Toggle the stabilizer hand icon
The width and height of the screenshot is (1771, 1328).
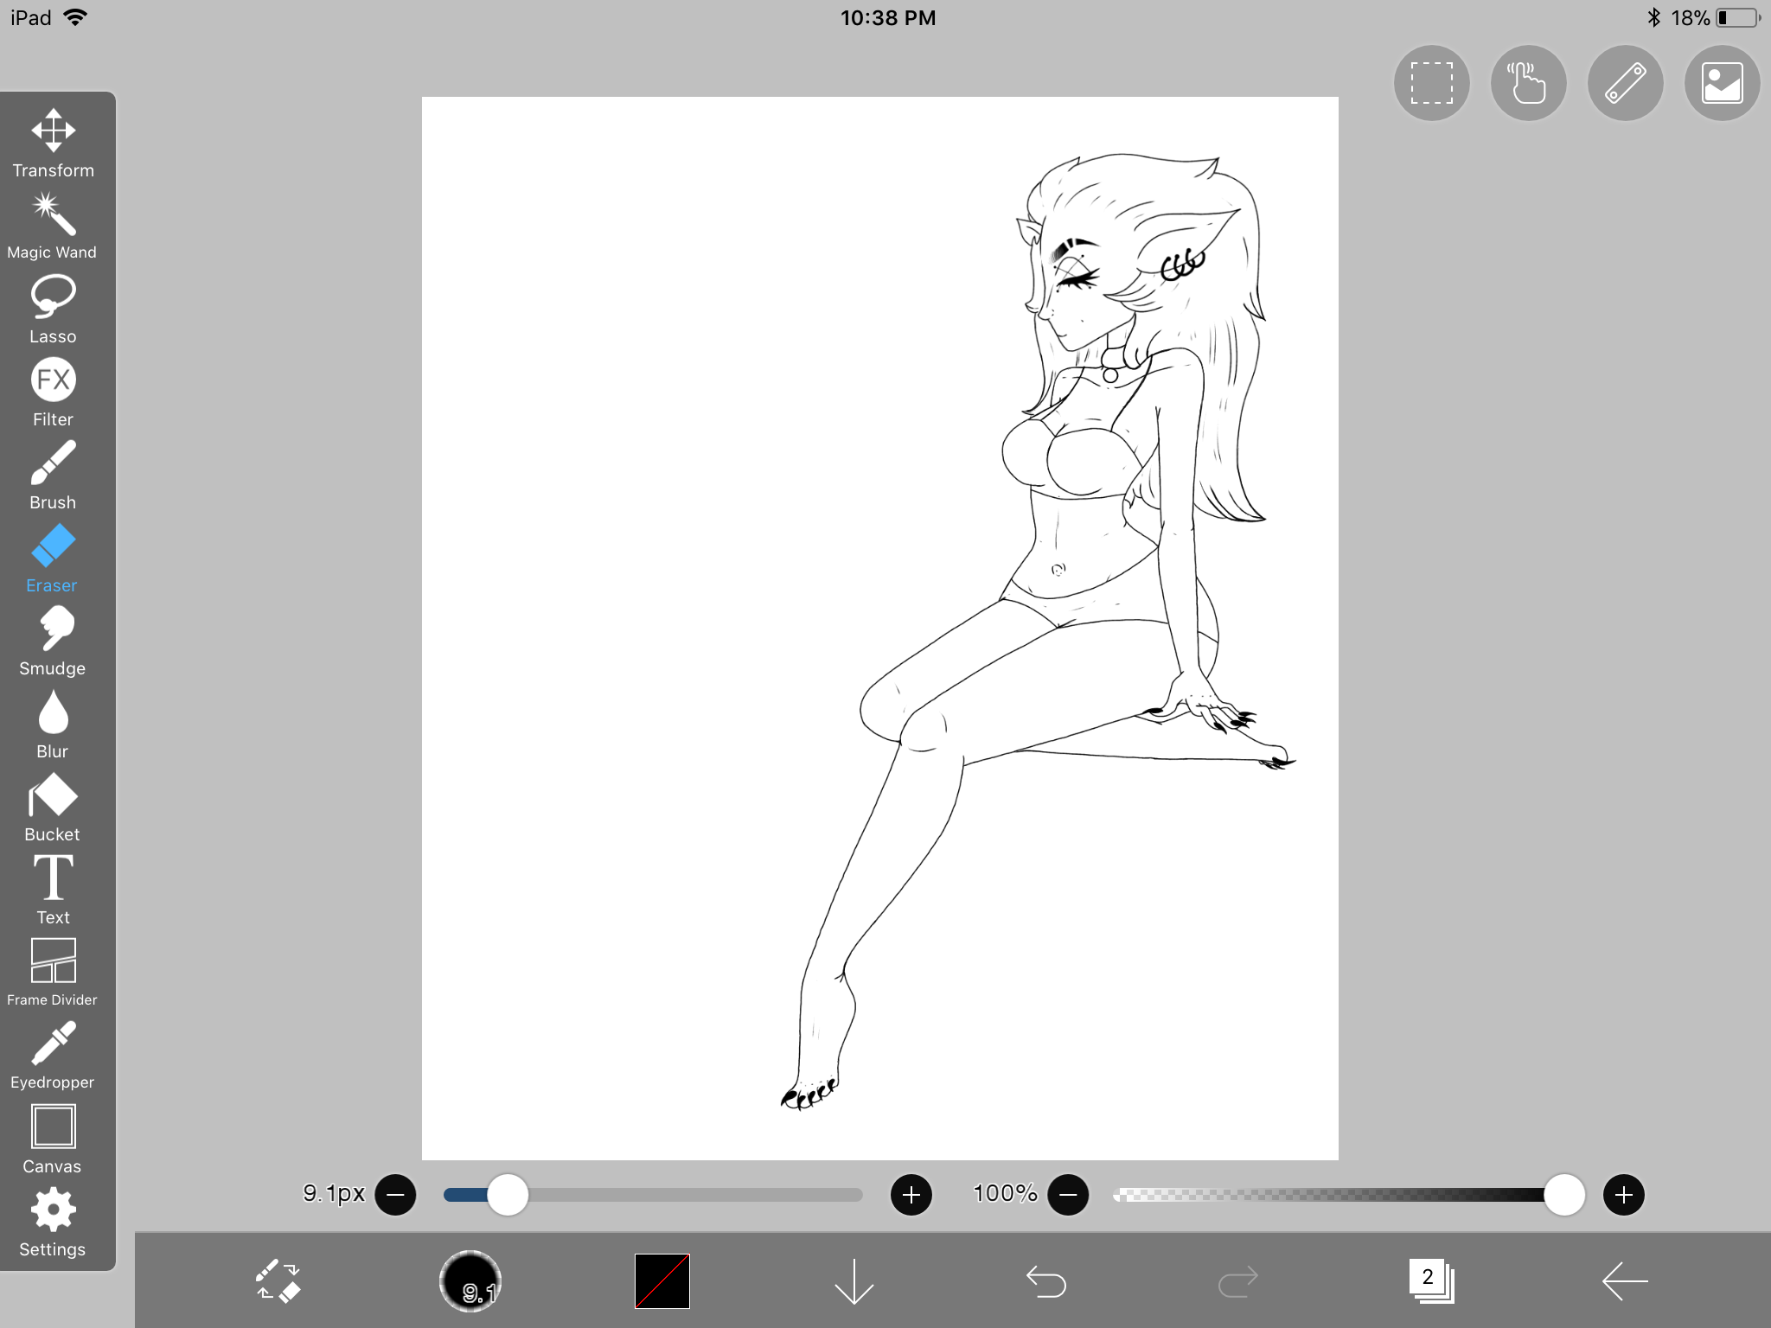(1528, 83)
